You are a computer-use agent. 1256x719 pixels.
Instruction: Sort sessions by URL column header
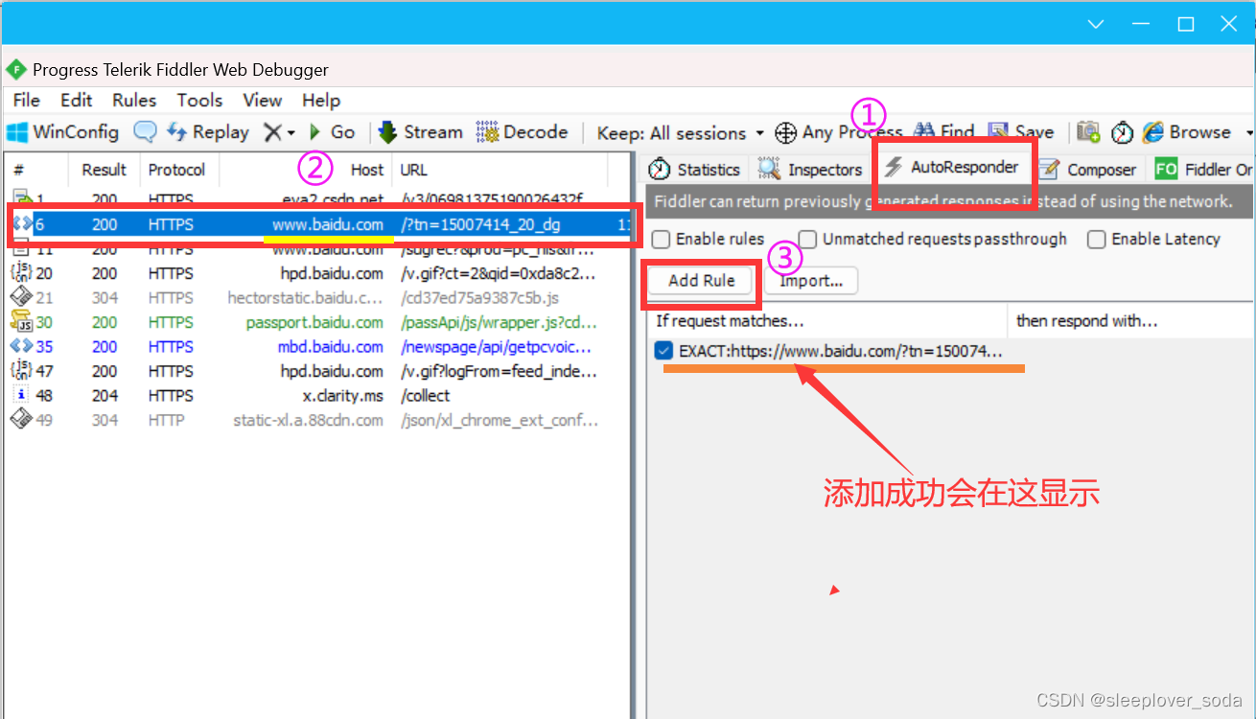pos(500,170)
